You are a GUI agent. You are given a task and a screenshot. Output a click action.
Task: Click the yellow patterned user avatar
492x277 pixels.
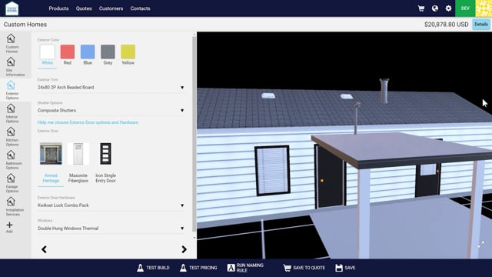coord(484,8)
